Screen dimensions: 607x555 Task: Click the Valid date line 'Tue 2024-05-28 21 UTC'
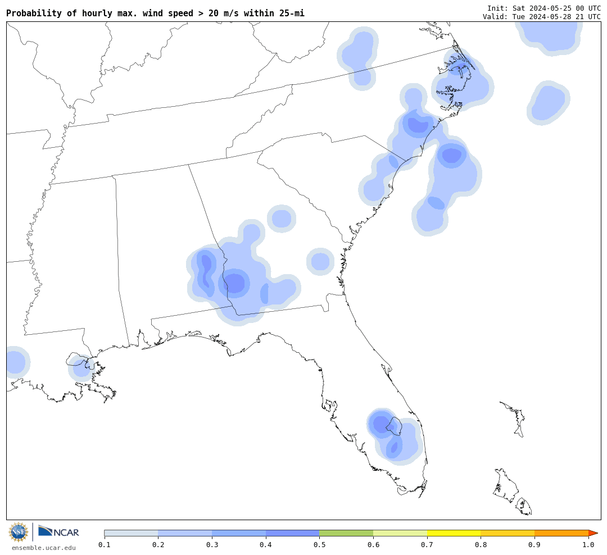pyautogui.click(x=542, y=17)
